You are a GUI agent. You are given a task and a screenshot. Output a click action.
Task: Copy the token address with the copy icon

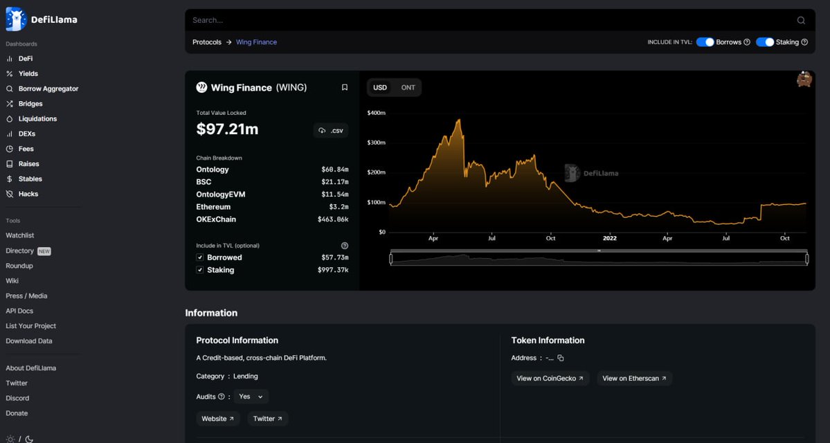coord(560,358)
